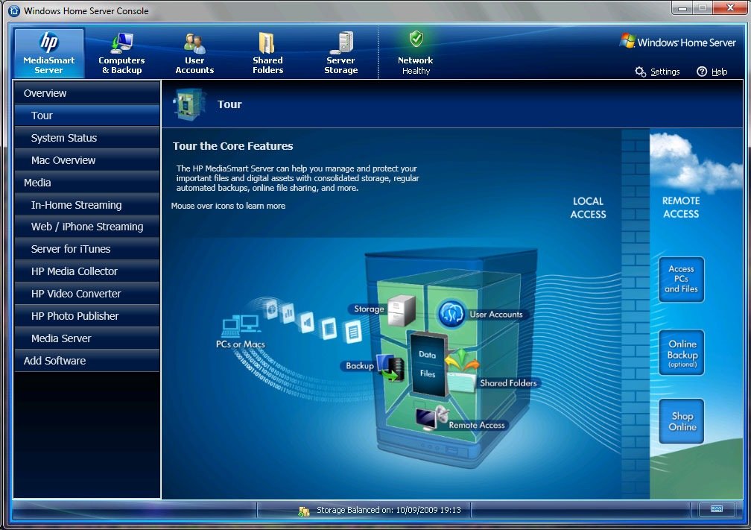
Task: Open Add Software in the sidebar
Action: click(x=86, y=361)
